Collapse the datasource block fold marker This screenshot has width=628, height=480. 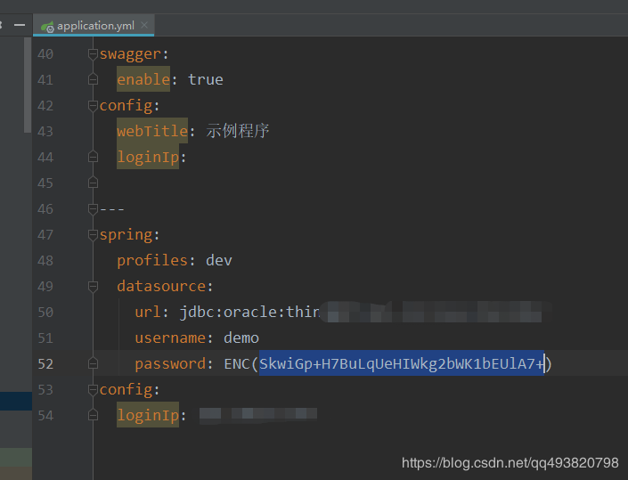pyautogui.click(x=93, y=287)
